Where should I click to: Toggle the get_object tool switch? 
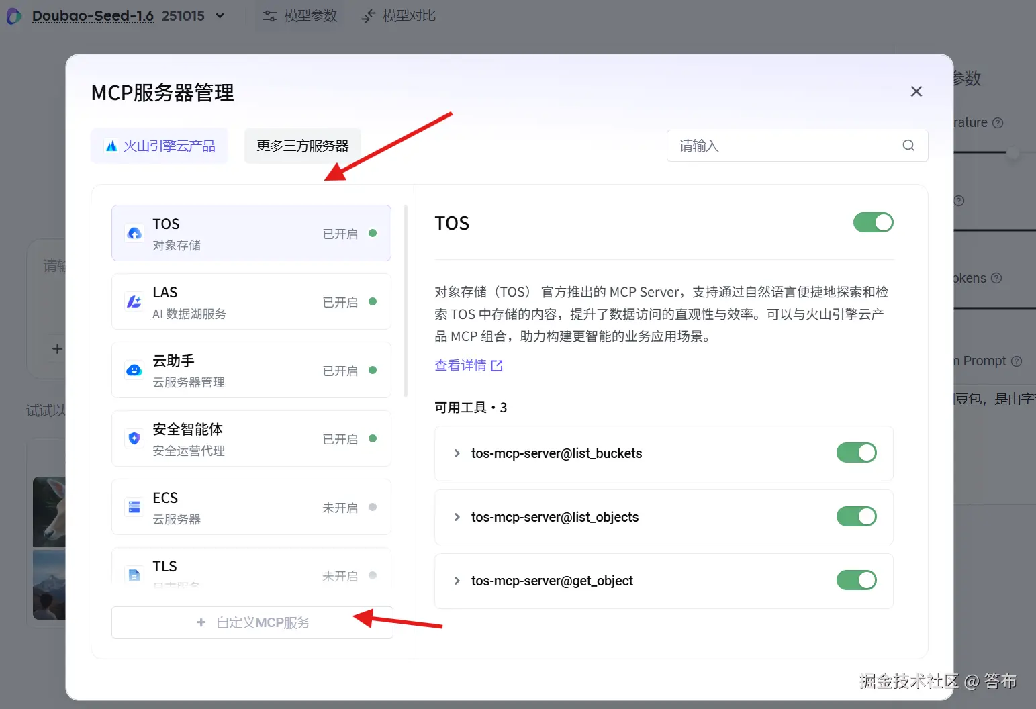click(856, 580)
